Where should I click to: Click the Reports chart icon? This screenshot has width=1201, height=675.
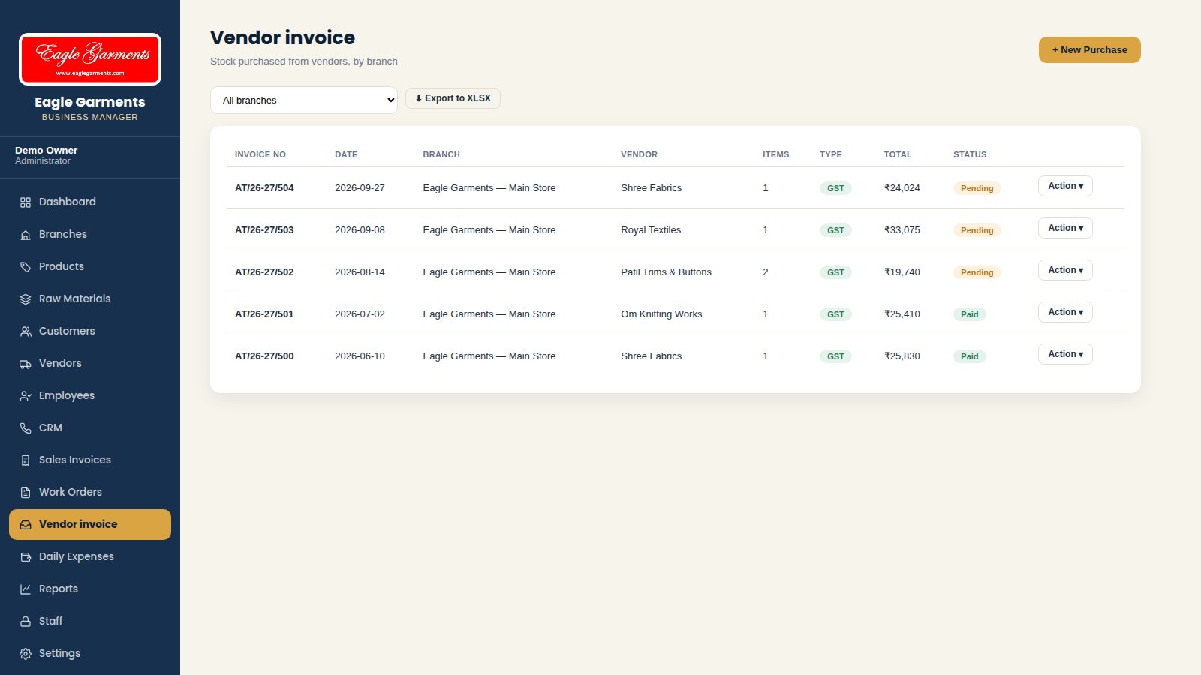(x=26, y=589)
